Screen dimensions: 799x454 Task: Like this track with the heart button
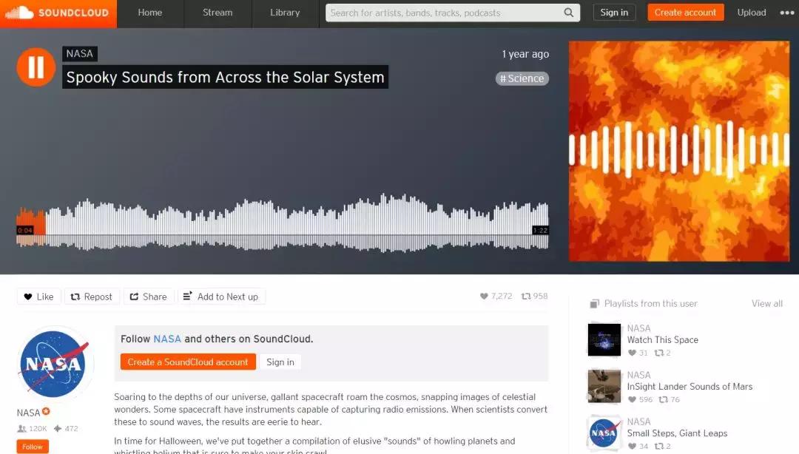(x=38, y=297)
